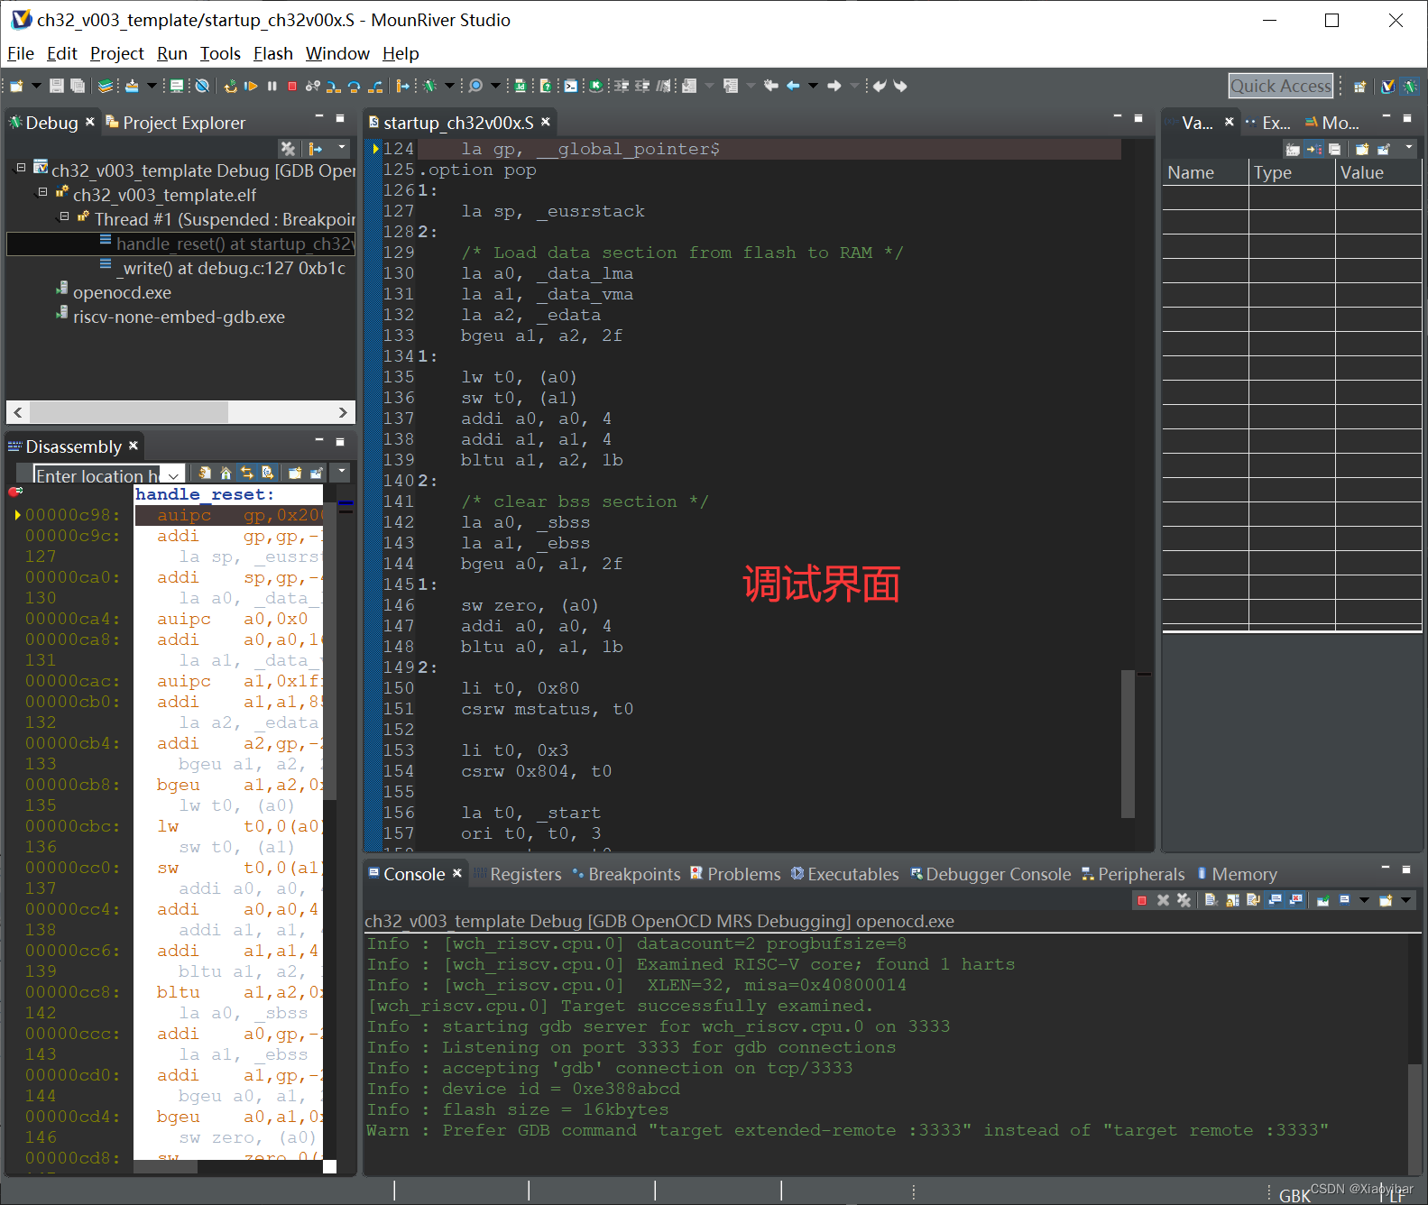
Task: Toggle breakpoint marker beside handle_reset in Disassembly
Action: click(15, 492)
